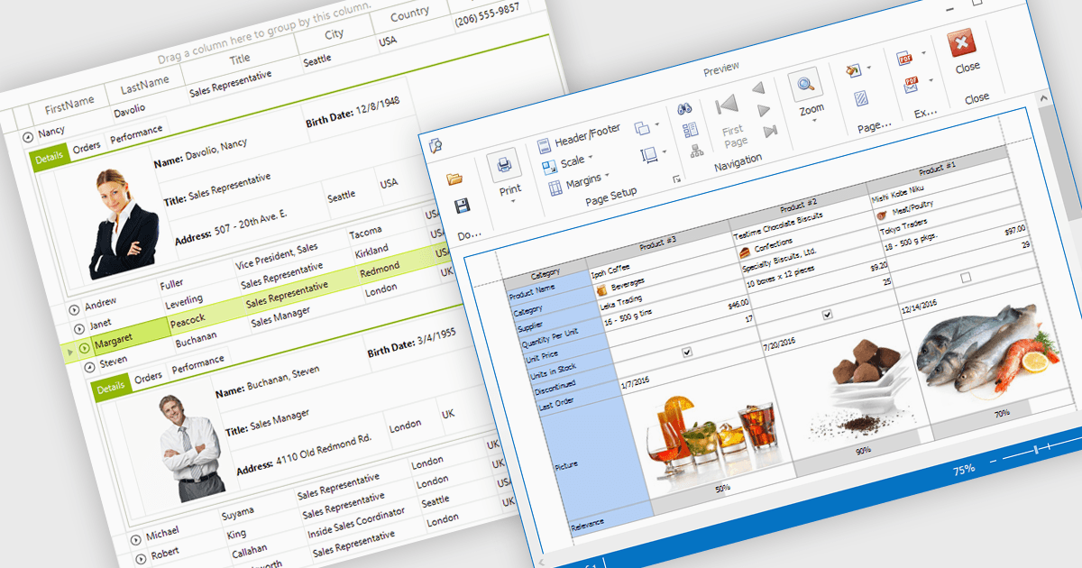Screen dimensions: 1082x568
Task: Click the Open folder icon in the Preview ribbon
Action: [x=454, y=178]
